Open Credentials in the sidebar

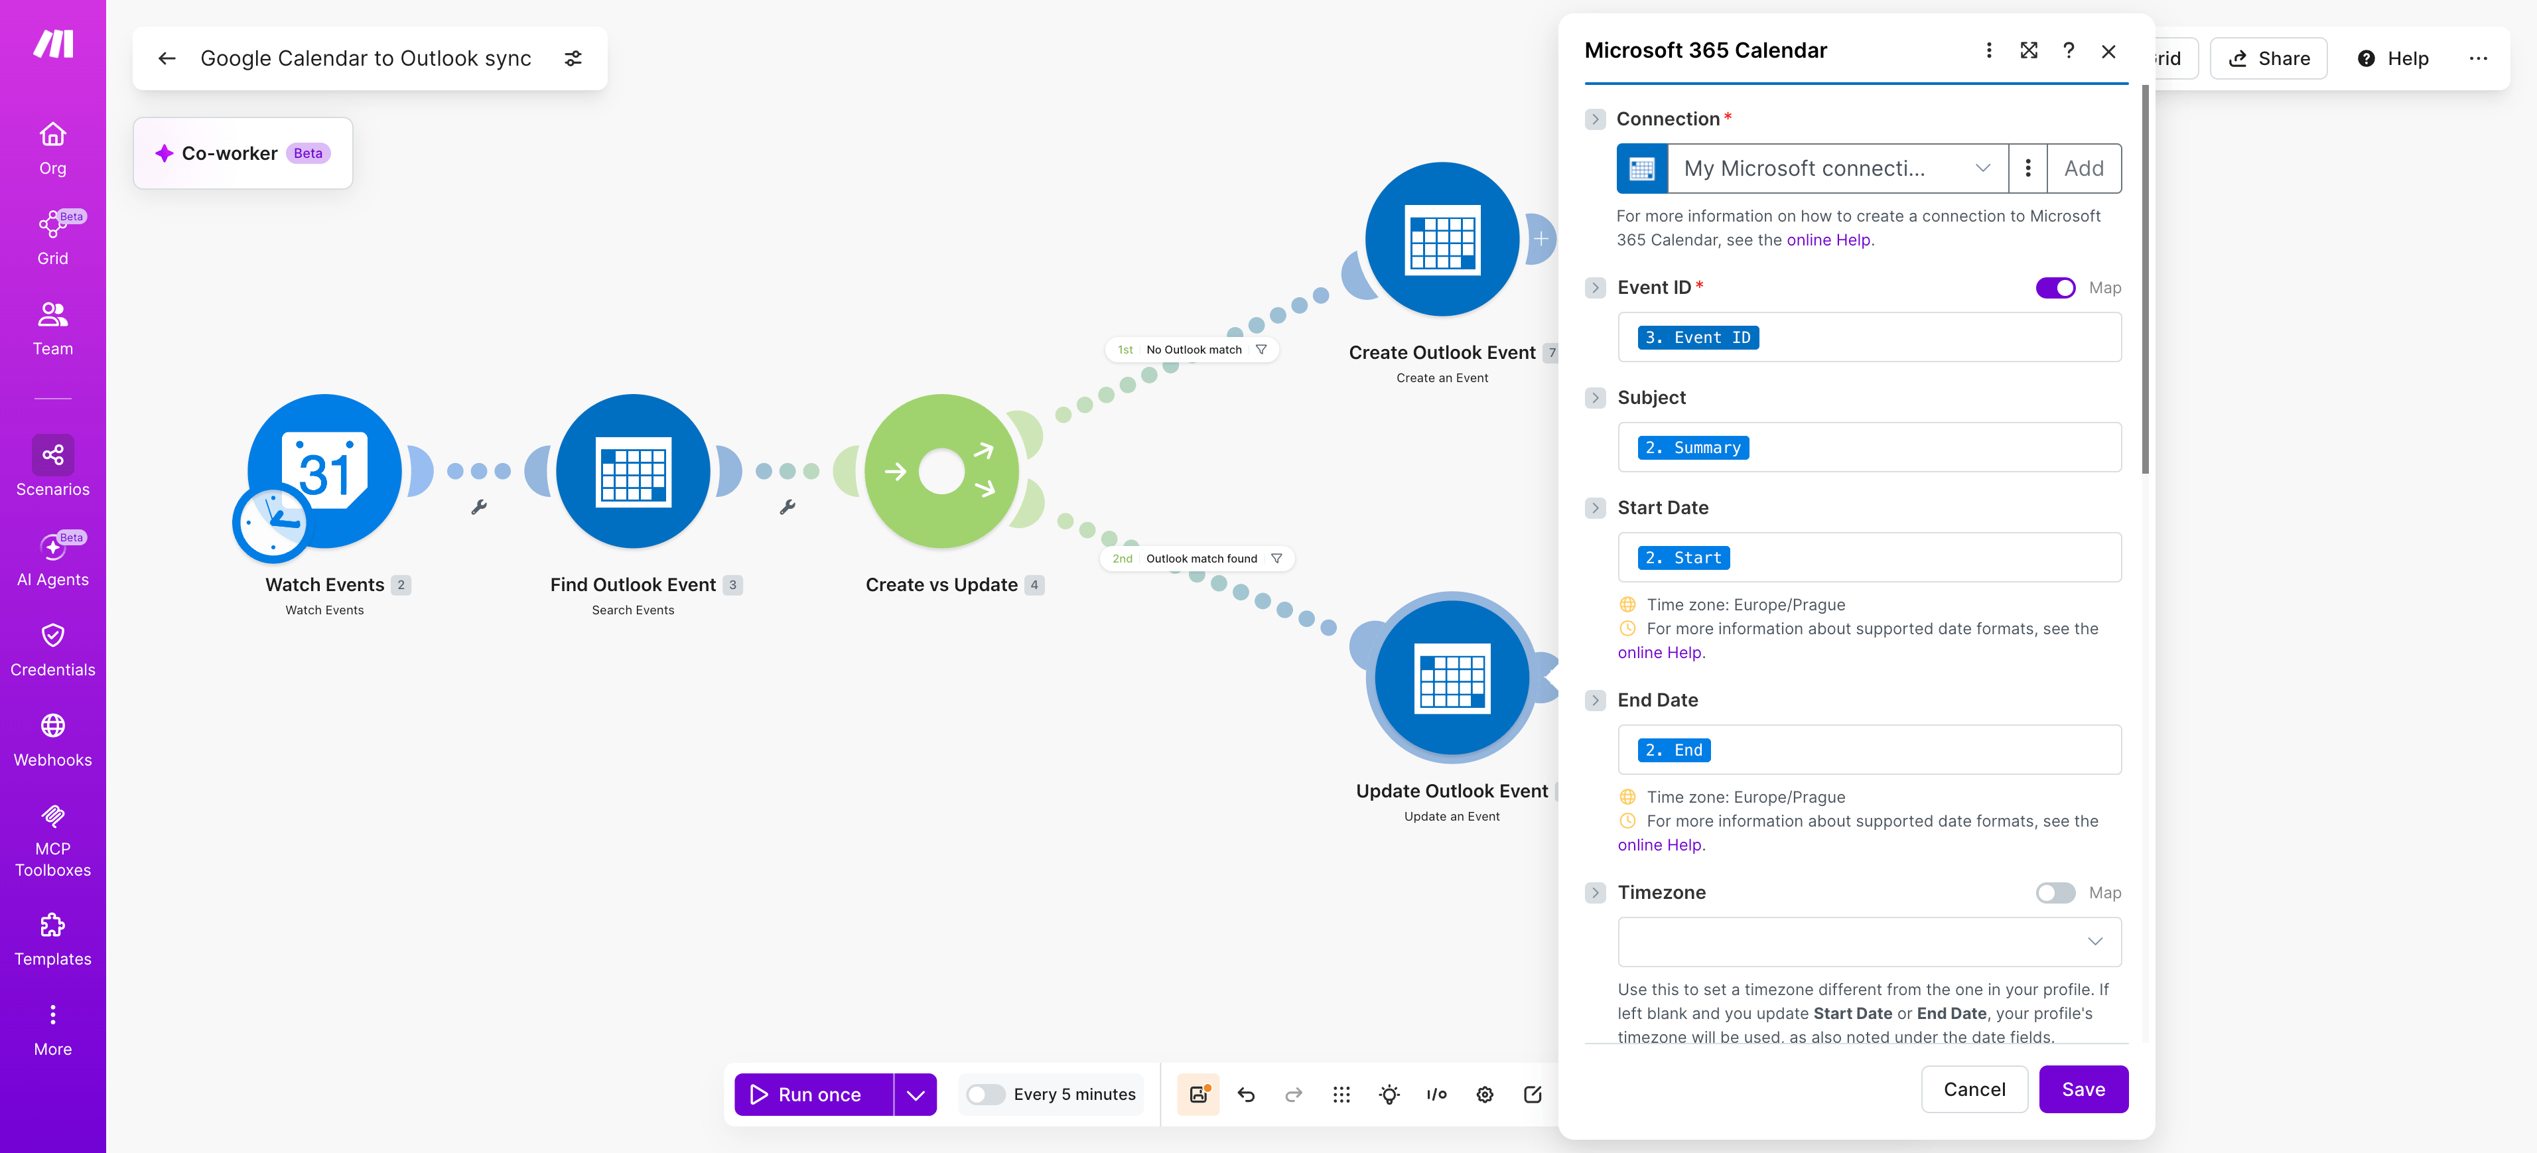click(52, 650)
